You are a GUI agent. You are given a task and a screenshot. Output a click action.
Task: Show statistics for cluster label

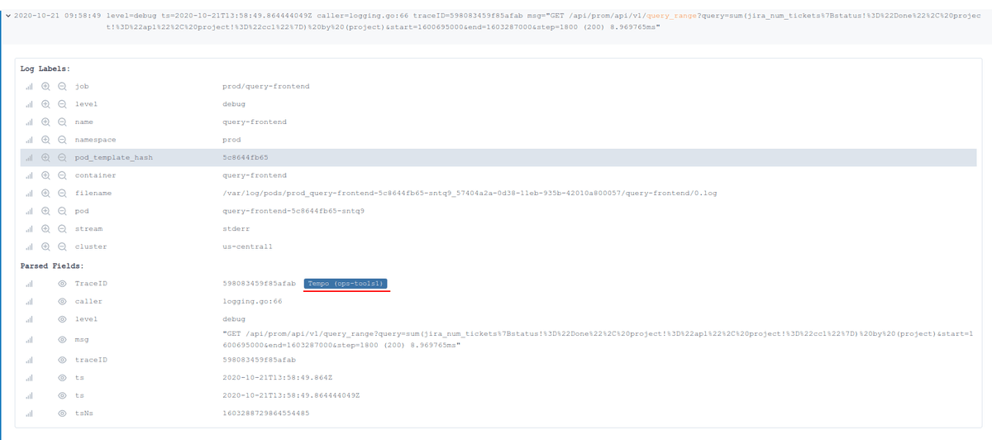pos(28,246)
